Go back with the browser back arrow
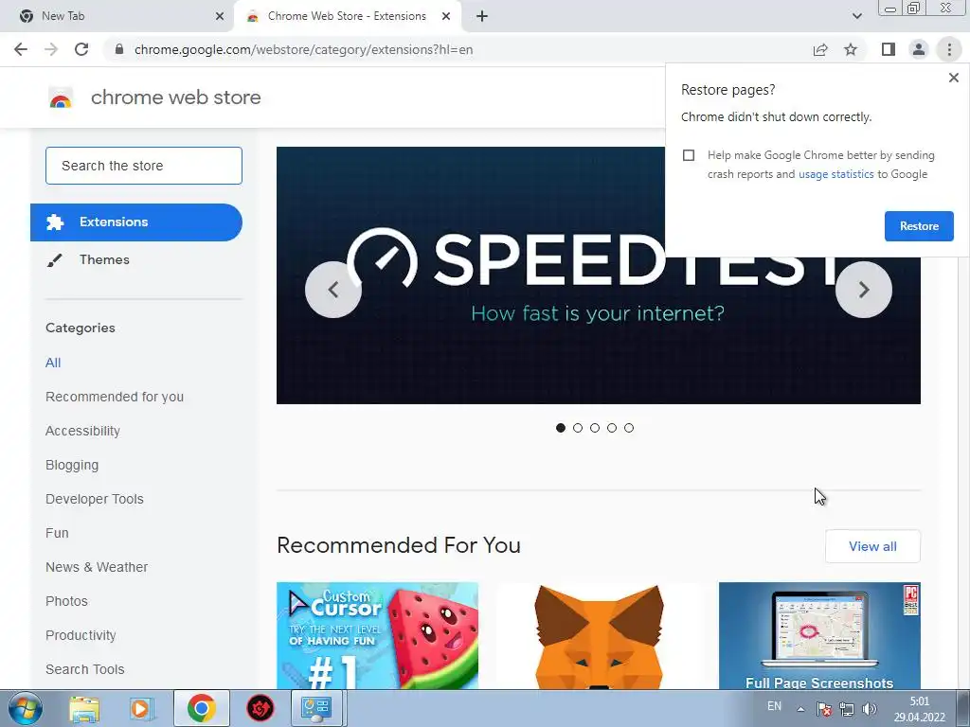Image resolution: width=970 pixels, height=727 pixels. click(x=21, y=49)
